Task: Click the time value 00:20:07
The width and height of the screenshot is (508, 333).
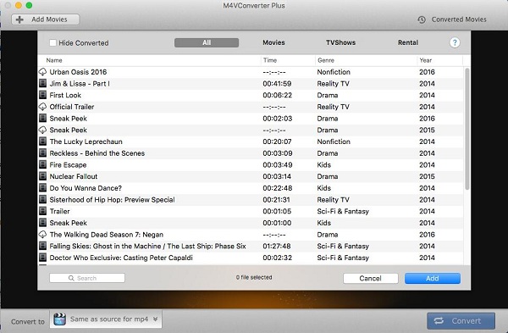Action: (x=277, y=142)
